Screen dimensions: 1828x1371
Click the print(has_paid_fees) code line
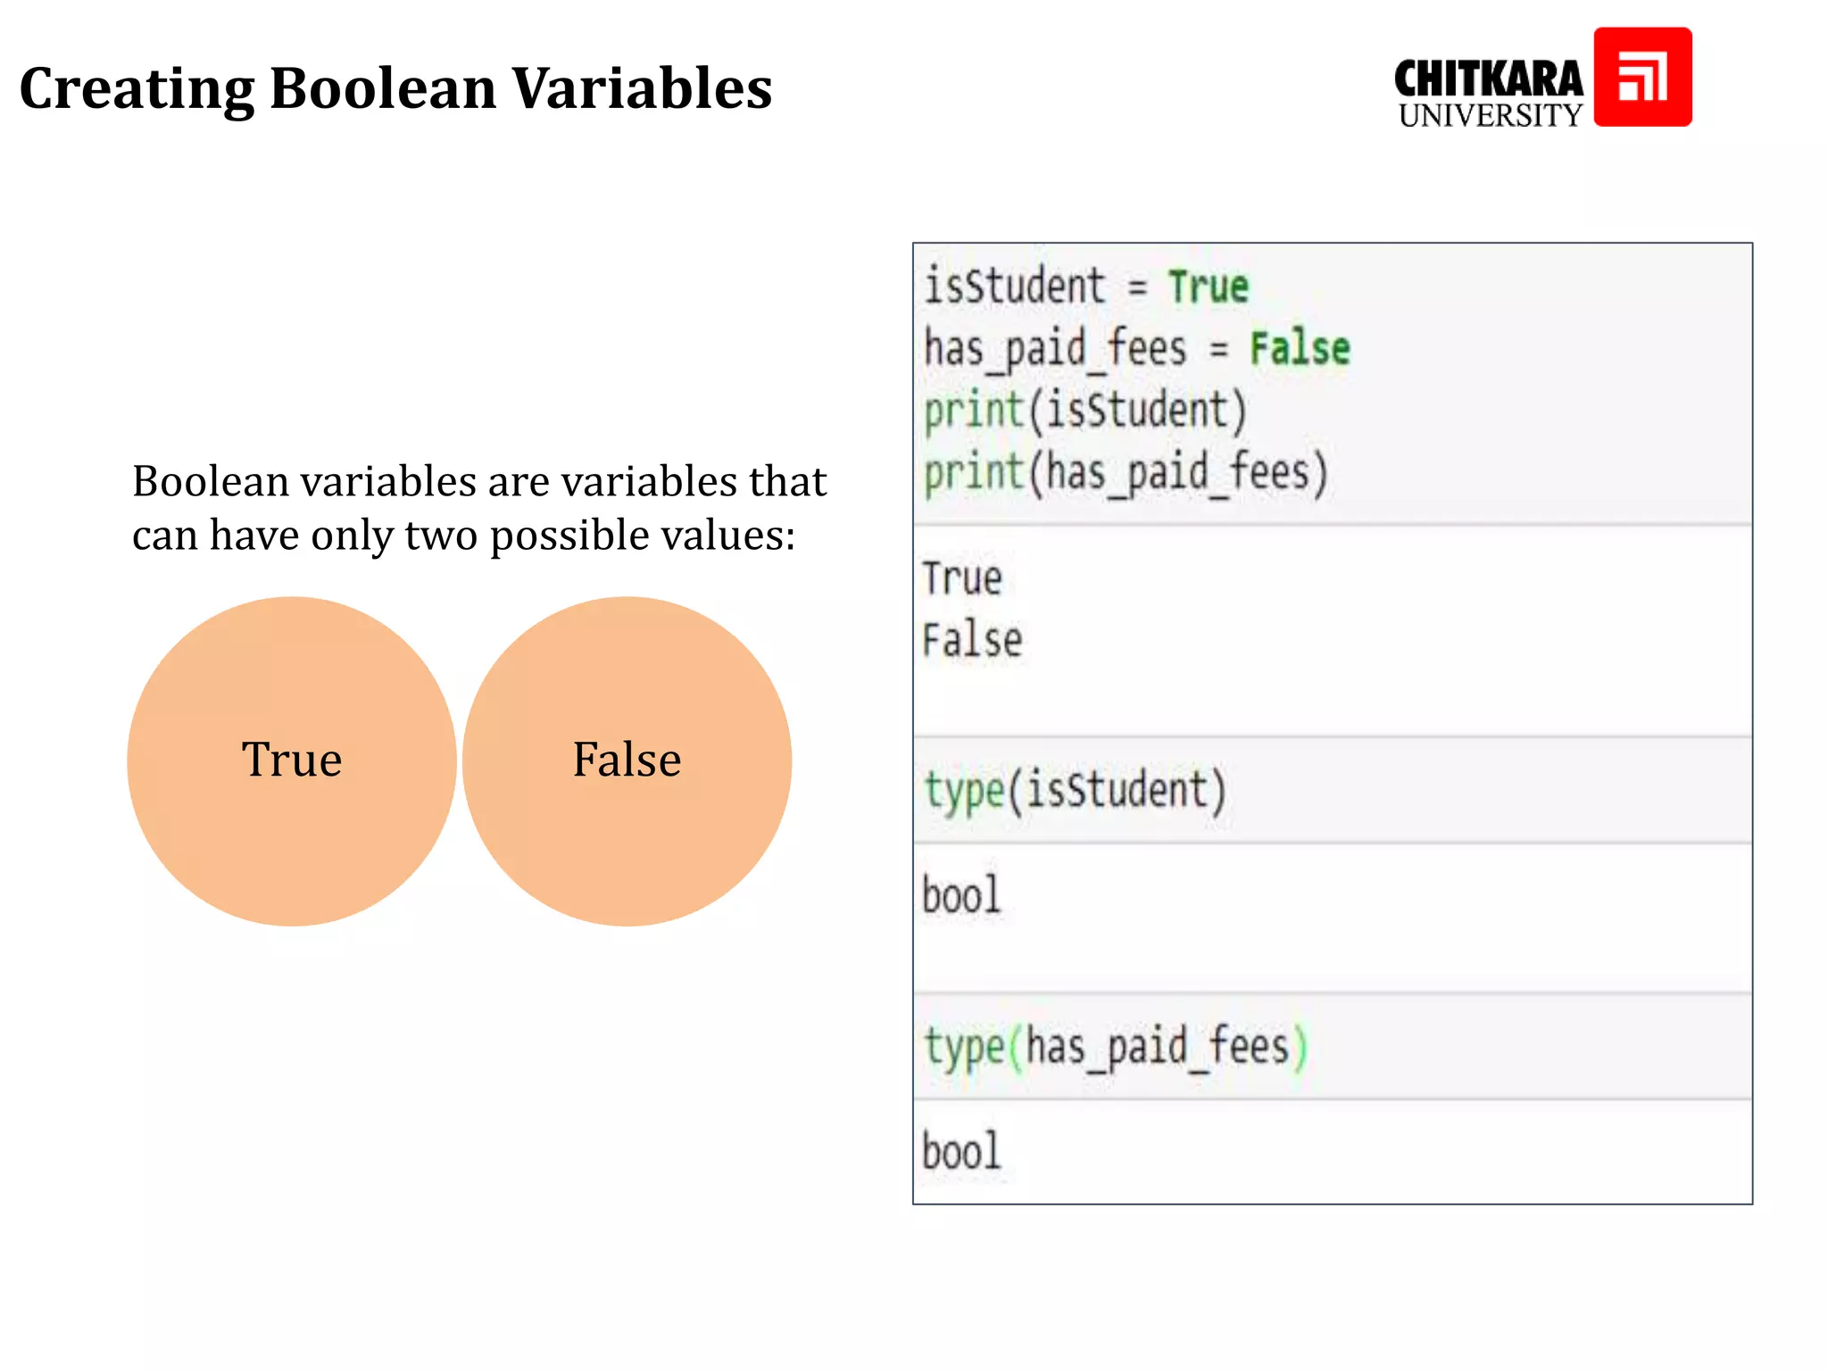[1126, 473]
